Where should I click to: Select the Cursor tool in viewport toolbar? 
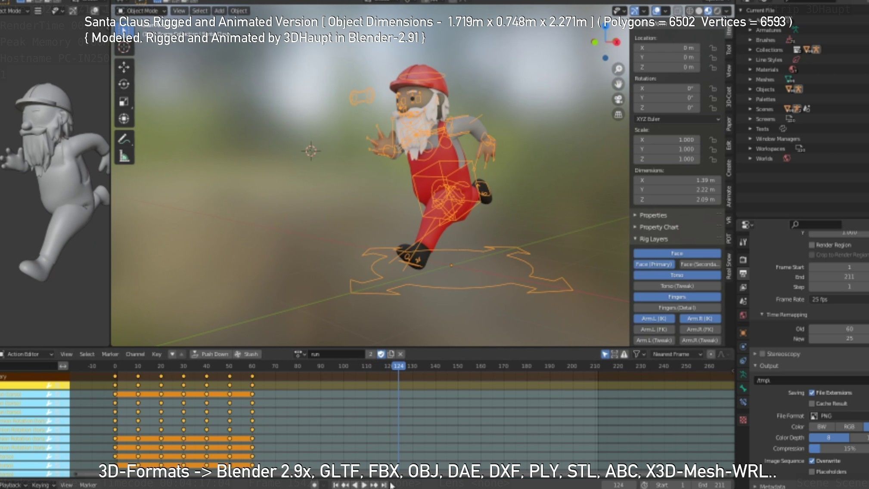[124, 47]
